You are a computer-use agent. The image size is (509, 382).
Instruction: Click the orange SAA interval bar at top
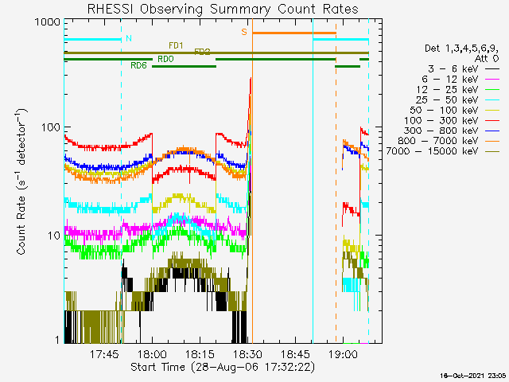pyautogui.click(x=294, y=33)
